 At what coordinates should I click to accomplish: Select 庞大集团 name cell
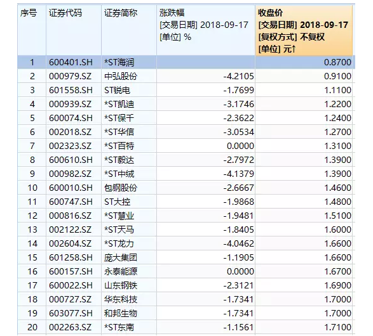pos(129,257)
